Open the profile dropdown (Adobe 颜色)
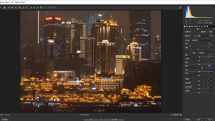The height and width of the screenshot is (121, 215). click(x=201, y=36)
